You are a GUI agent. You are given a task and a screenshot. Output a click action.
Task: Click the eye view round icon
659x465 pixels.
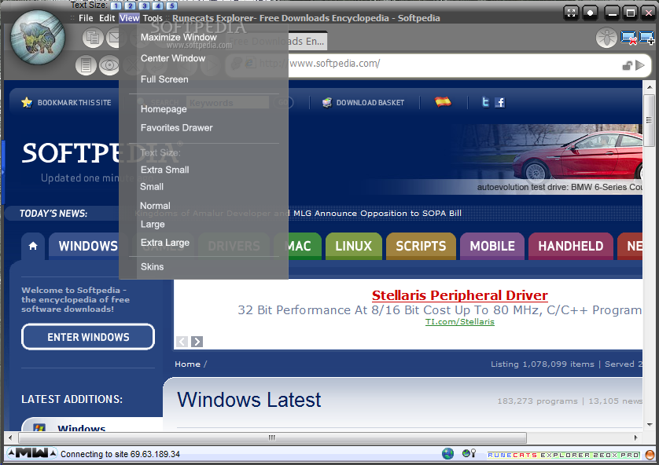tap(109, 65)
